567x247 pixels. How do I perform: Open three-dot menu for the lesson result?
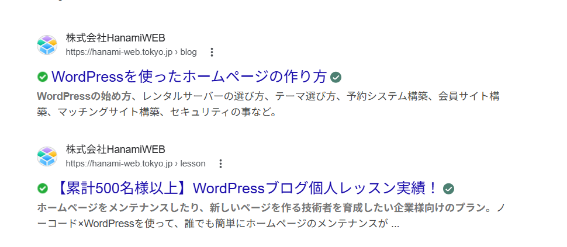point(220,163)
